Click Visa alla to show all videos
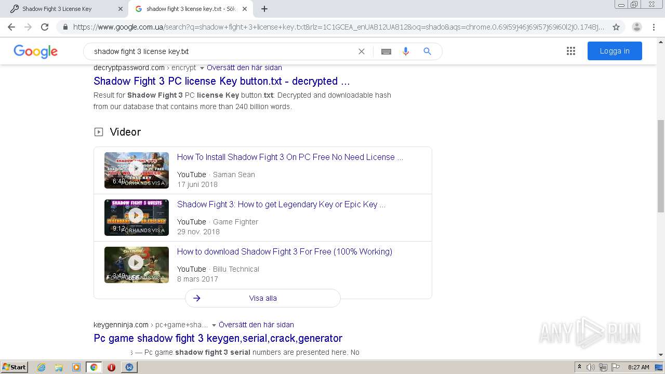 [x=263, y=298]
